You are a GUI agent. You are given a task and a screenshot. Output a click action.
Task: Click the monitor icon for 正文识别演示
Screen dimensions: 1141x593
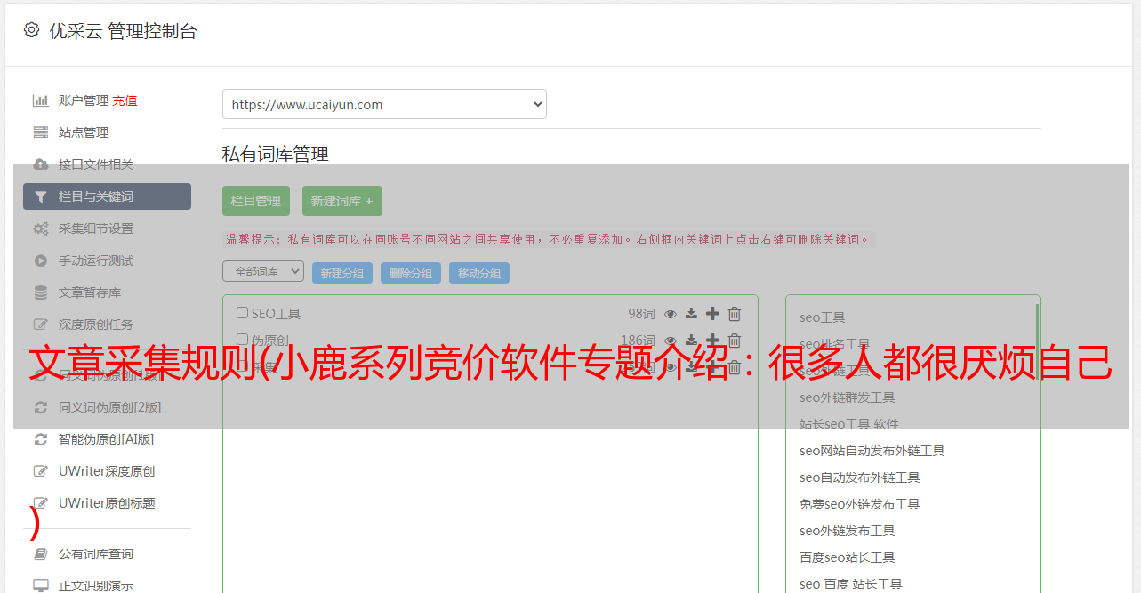pos(40,586)
